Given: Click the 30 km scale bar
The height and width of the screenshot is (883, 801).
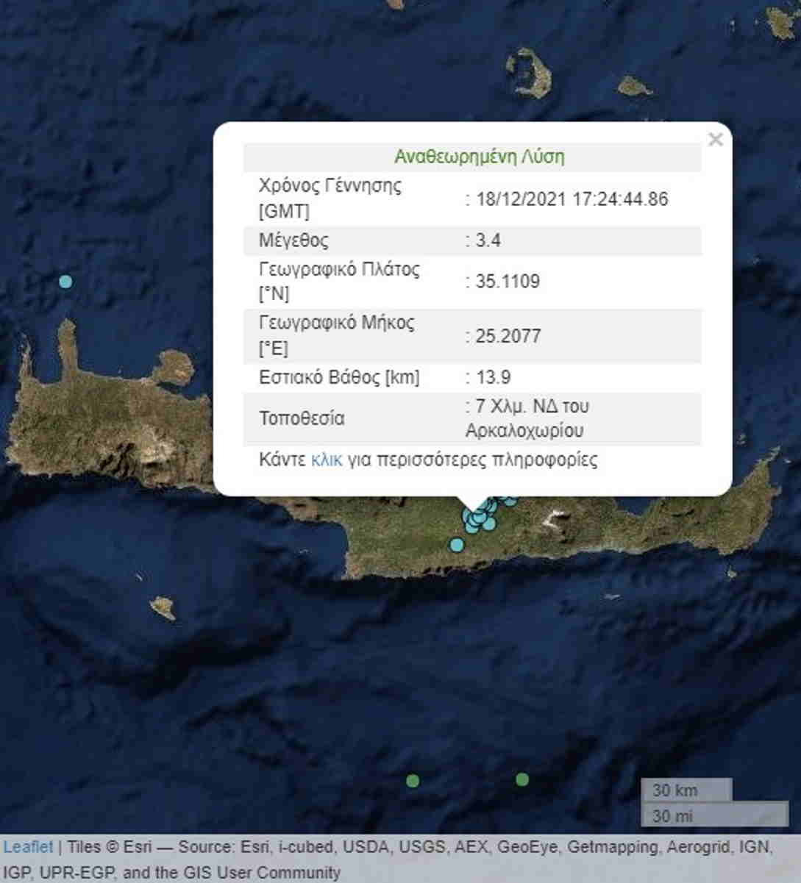Looking at the screenshot, I should (x=686, y=790).
